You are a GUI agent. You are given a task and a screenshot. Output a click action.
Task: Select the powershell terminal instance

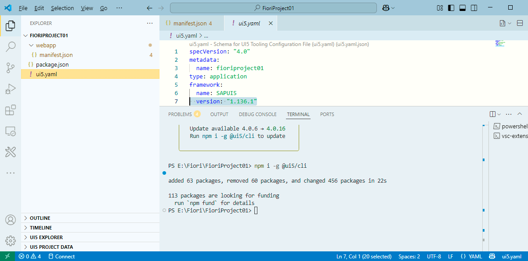pyautogui.click(x=510, y=126)
